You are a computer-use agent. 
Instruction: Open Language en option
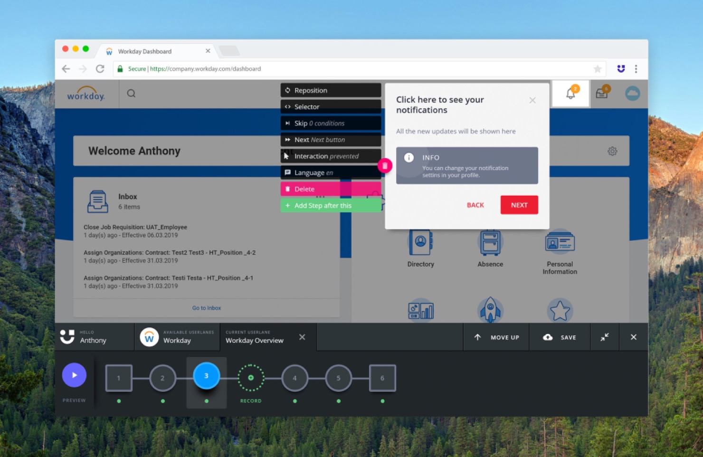(x=331, y=172)
